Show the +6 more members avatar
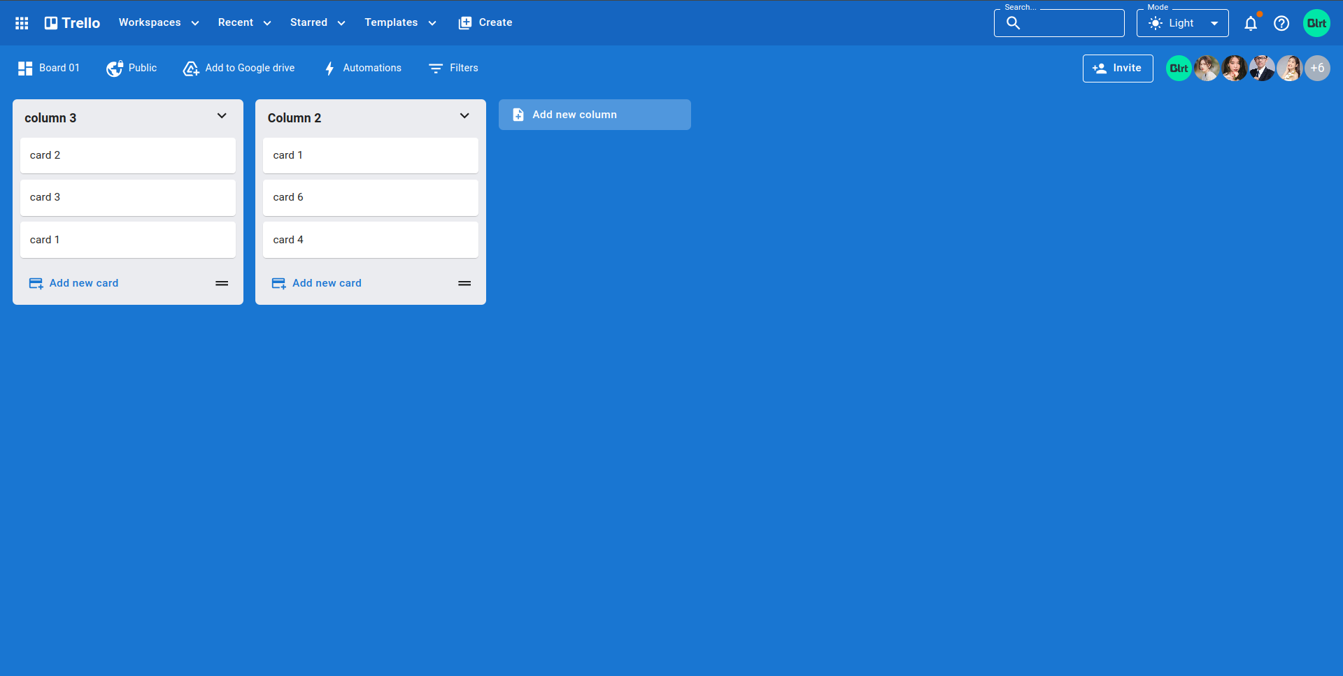 pos(1317,68)
